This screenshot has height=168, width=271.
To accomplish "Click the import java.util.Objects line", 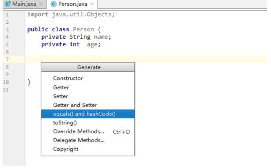I will [71, 15].
